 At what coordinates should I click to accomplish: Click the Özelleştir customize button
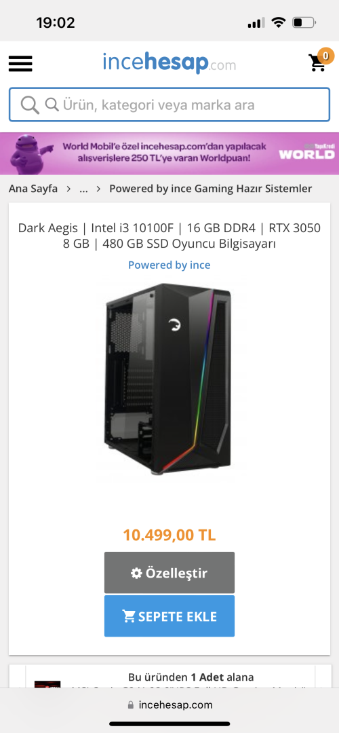pos(169,573)
